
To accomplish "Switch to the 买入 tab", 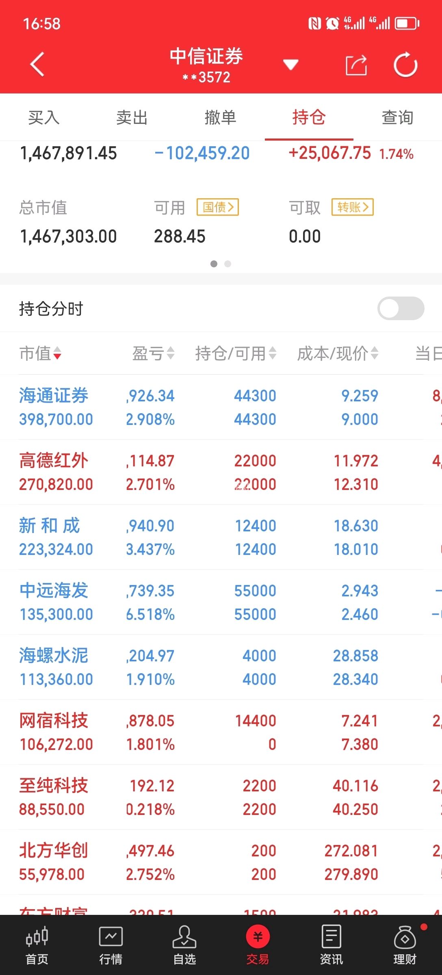I will (x=44, y=118).
